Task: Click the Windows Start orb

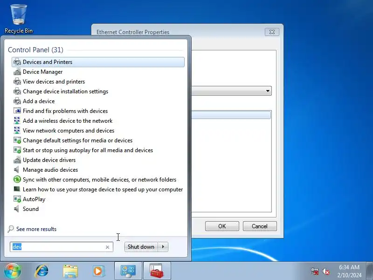Action: tap(13, 271)
